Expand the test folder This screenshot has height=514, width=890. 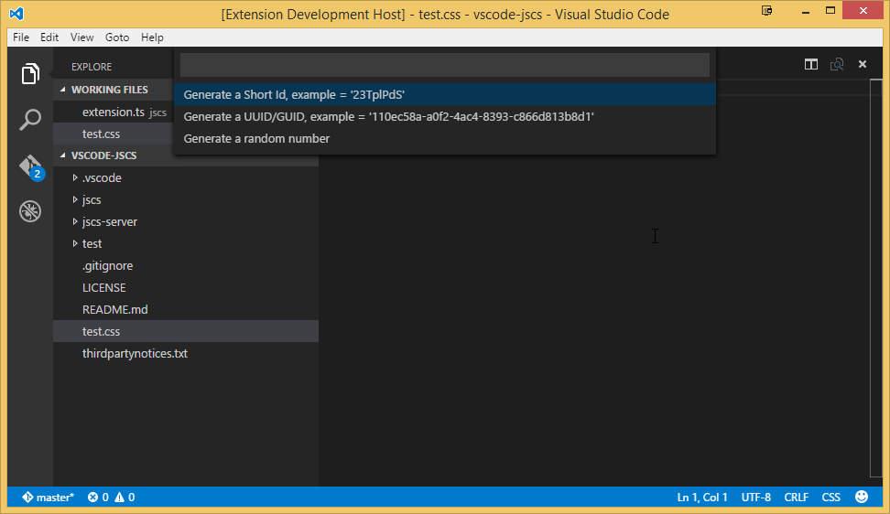point(75,243)
